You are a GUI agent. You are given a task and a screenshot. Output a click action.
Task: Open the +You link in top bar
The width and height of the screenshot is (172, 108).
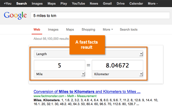pyautogui.click(x=8, y=4)
